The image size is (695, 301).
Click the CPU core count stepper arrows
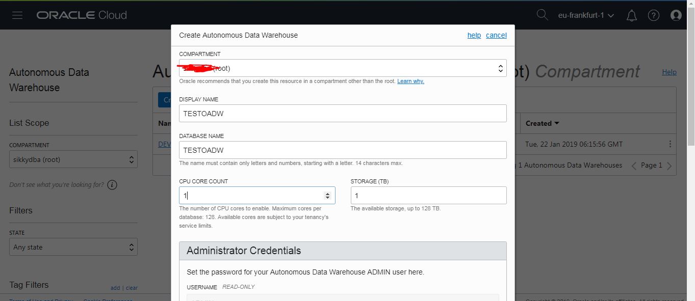coord(327,196)
